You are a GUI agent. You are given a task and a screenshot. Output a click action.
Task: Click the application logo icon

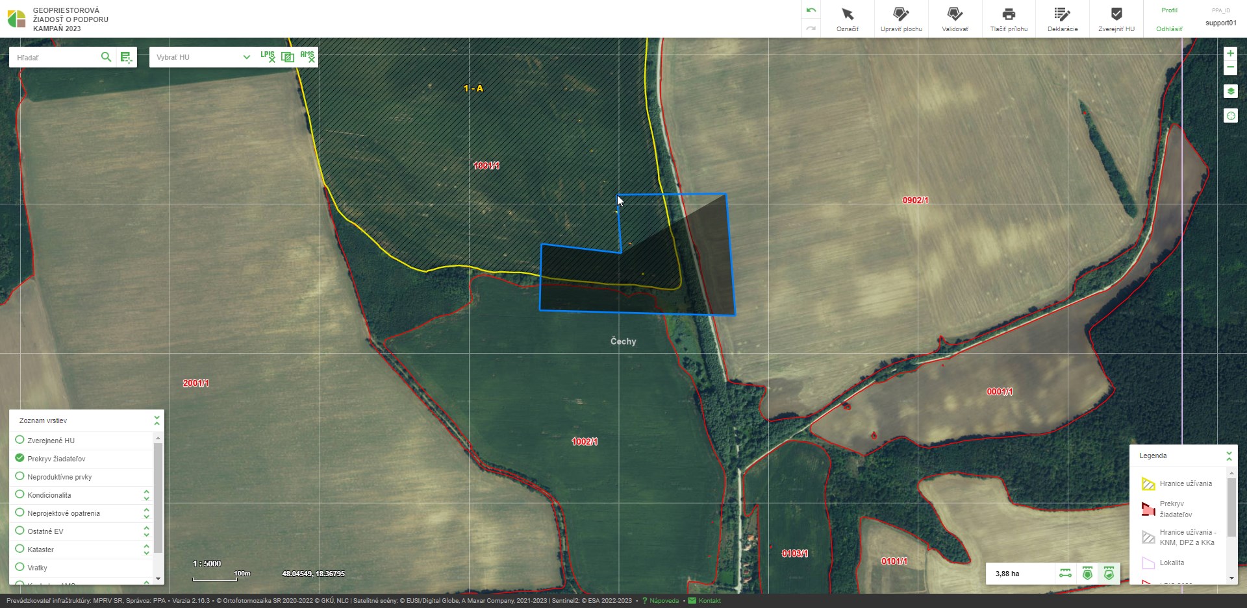click(x=17, y=19)
